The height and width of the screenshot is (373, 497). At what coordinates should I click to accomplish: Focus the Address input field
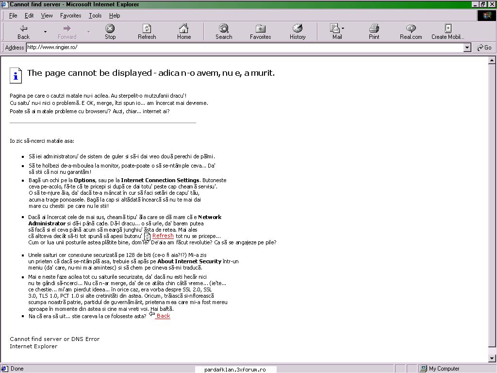(x=245, y=48)
